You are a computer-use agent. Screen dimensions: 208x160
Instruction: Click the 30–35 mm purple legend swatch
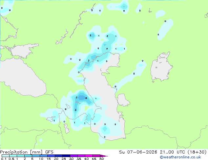point(74,156)
